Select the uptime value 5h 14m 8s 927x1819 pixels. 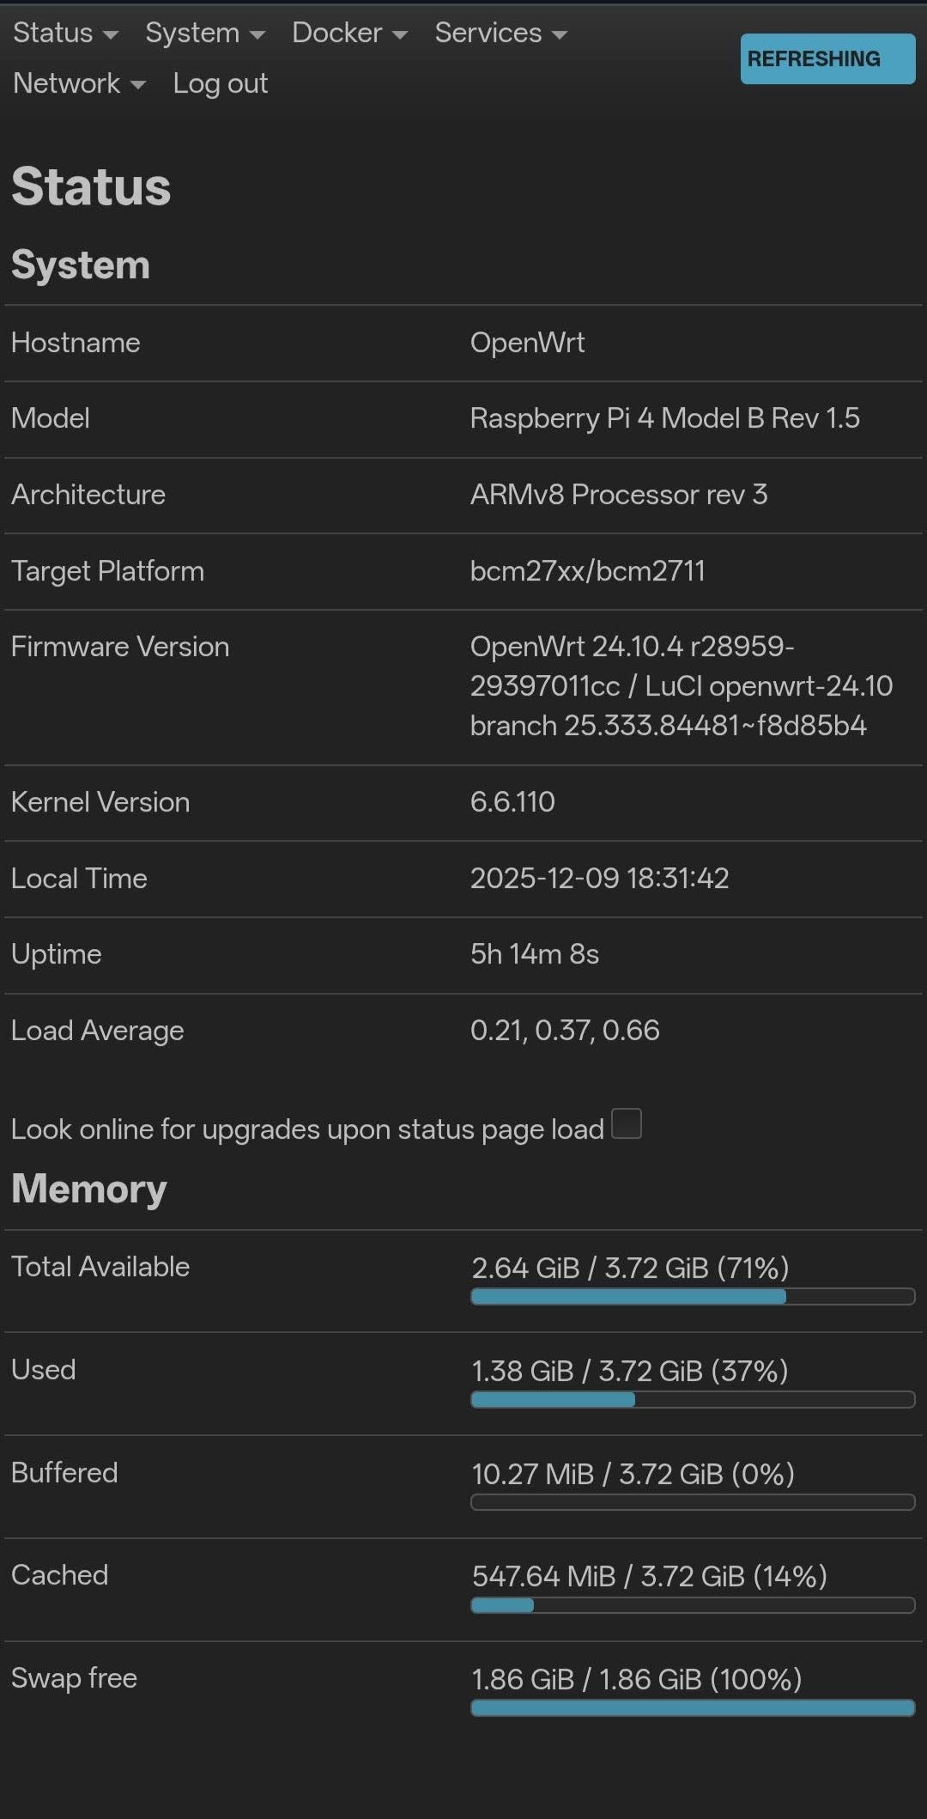[535, 954]
